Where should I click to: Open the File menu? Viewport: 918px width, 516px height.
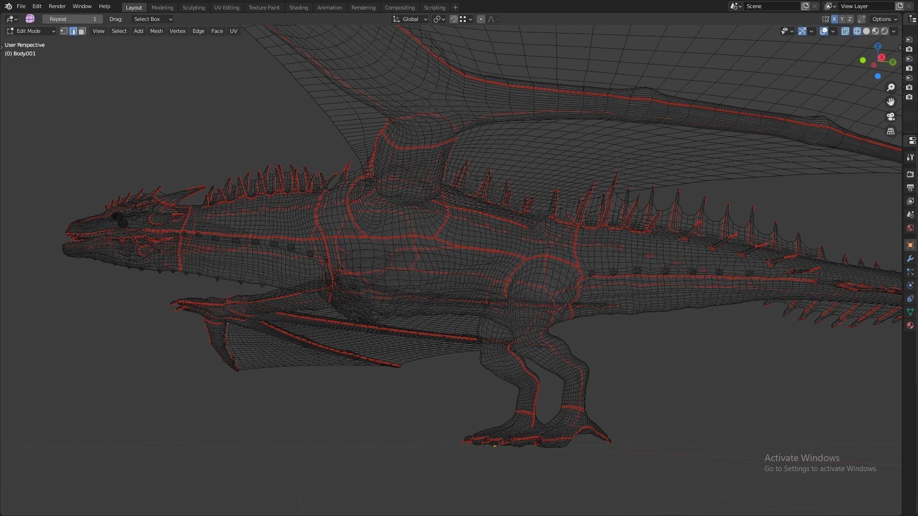[21, 6]
